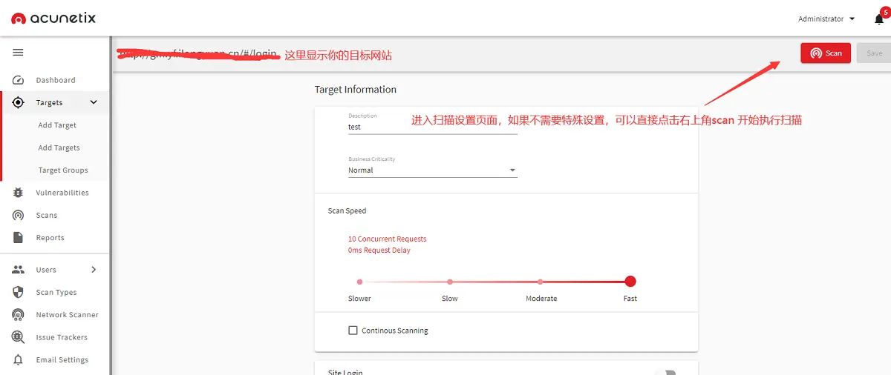
Task: Open the notifications bell icon
Action: click(x=879, y=19)
